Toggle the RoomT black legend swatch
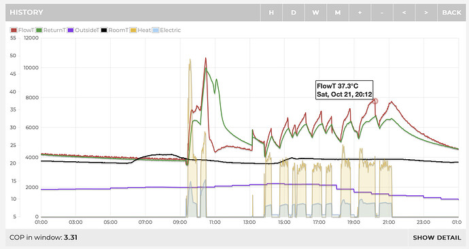The width and height of the screenshot is (469, 249). [x=104, y=30]
